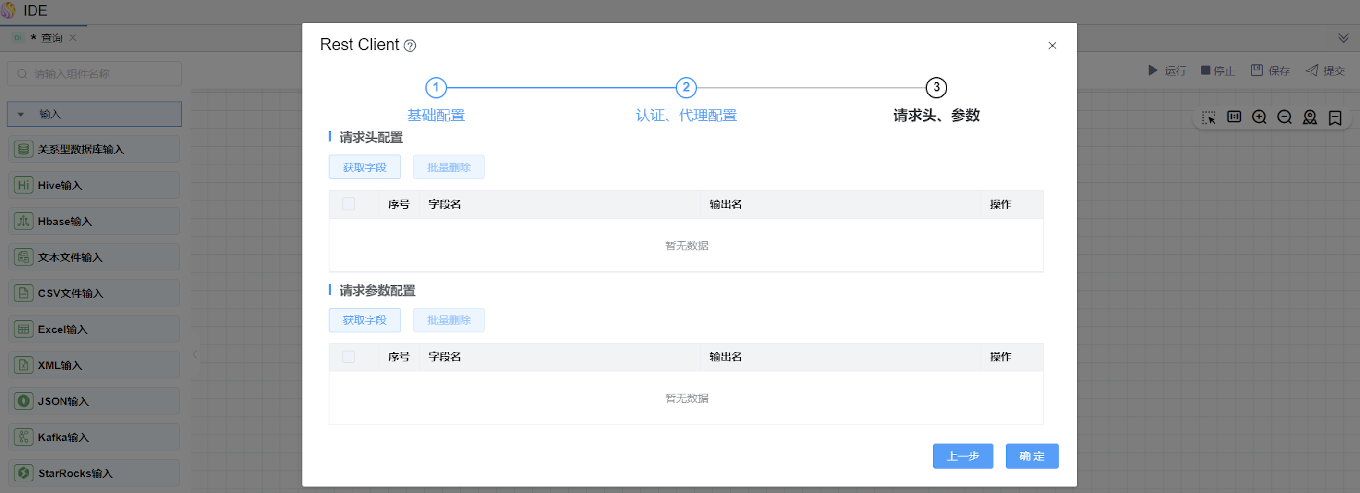Select the StarRocks输入 component label
This screenshot has height=493, width=1360.
pos(75,473)
